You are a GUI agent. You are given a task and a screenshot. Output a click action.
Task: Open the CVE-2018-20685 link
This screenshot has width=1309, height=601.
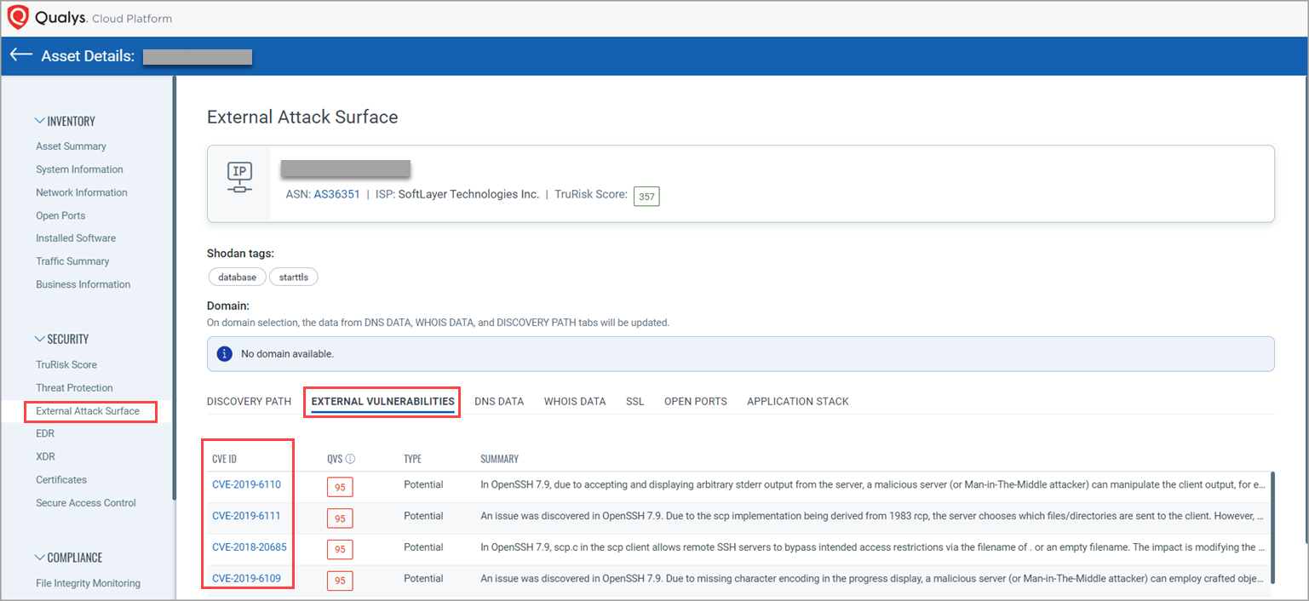(x=249, y=547)
